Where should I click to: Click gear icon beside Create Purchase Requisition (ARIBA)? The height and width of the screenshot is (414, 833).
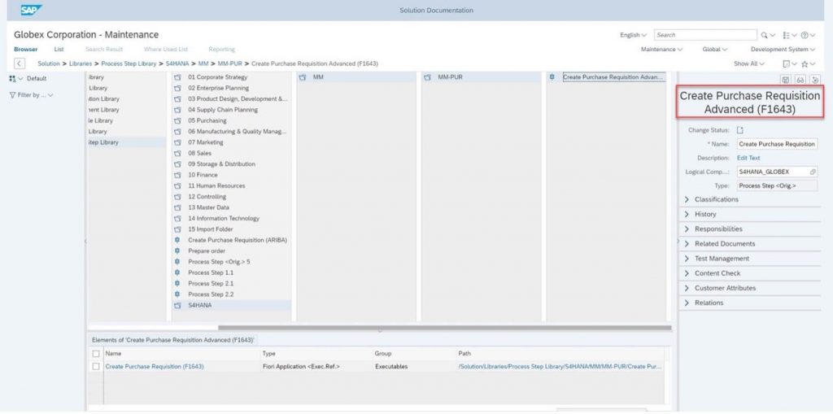[x=177, y=240]
